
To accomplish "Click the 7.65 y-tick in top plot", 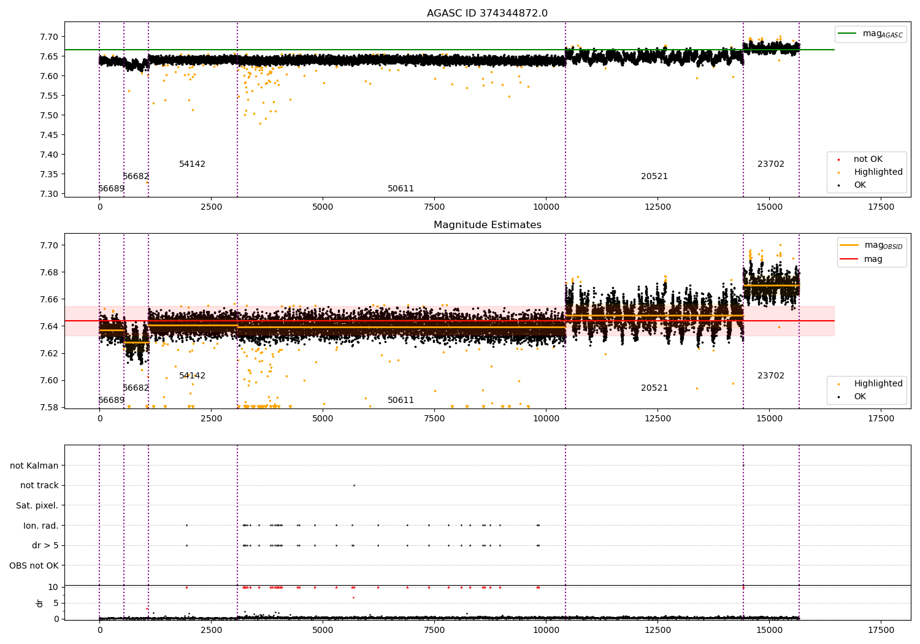I will (x=49, y=56).
